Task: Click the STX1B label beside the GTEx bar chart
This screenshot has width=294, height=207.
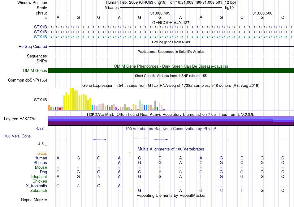Action: click(x=41, y=100)
